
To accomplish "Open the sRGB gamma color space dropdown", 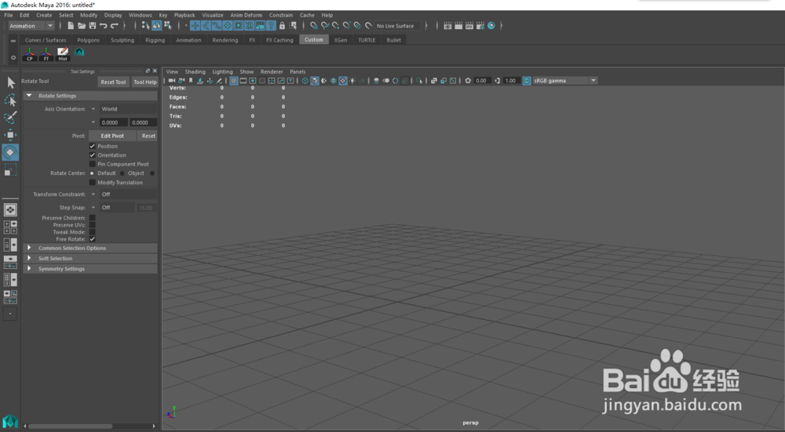I will (x=593, y=81).
